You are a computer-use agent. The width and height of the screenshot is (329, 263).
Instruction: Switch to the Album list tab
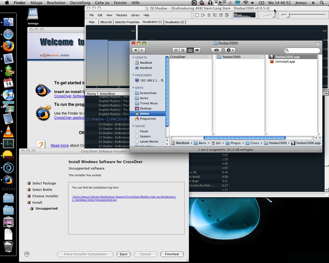pyautogui.click(x=106, y=22)
